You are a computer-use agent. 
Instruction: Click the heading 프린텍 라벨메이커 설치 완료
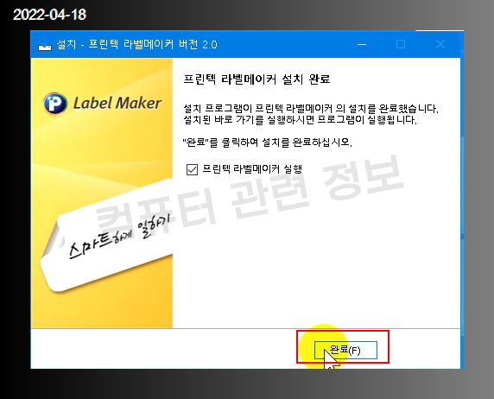(x=256, y=79)
